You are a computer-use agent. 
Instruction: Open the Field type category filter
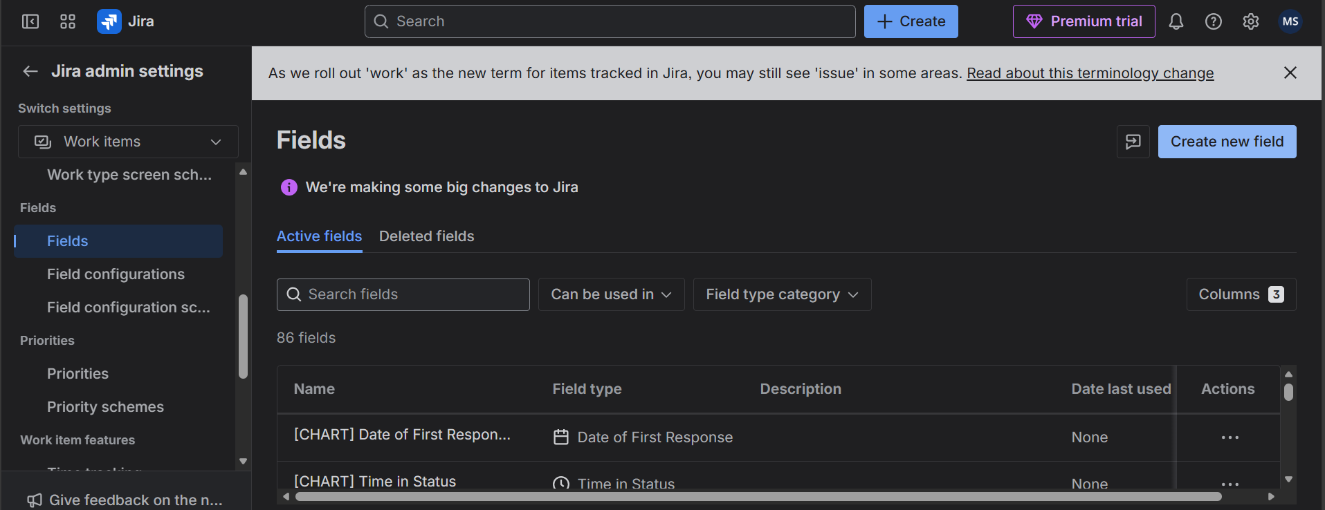pos(783,294)
